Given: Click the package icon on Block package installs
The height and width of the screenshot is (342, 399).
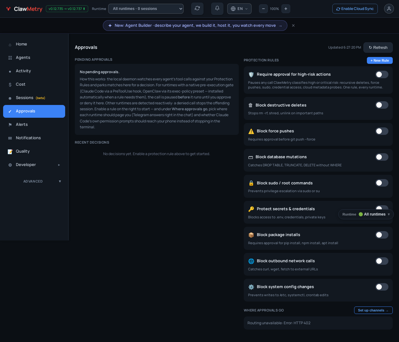Looking at the screenshot, I should (x=251, y=235).
